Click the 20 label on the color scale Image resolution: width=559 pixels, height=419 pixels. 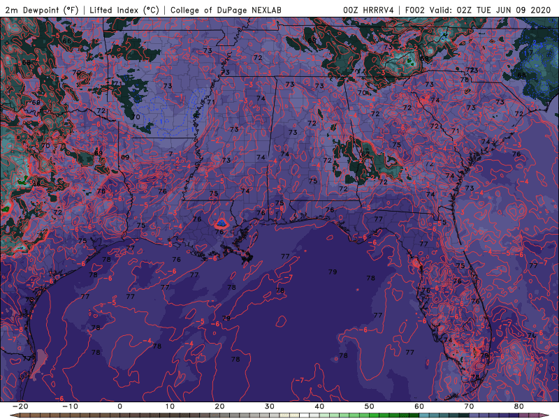tap(219, 406)
